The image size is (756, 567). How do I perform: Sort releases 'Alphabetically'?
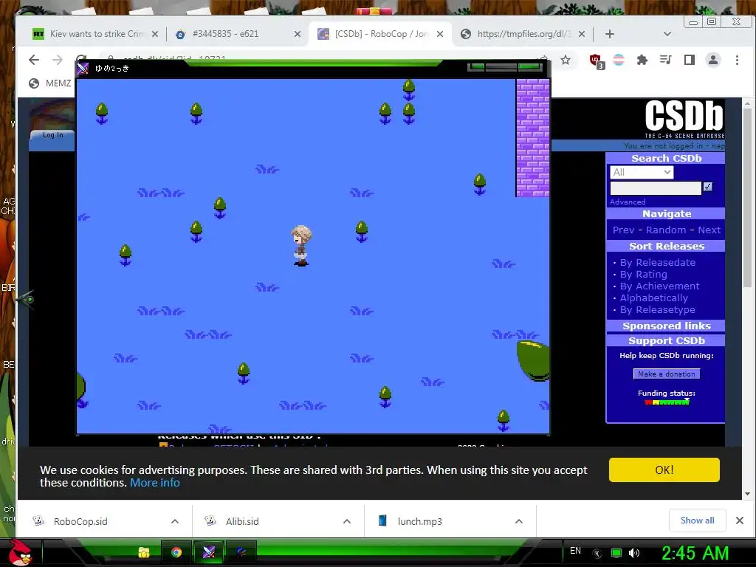coord(654,298)
